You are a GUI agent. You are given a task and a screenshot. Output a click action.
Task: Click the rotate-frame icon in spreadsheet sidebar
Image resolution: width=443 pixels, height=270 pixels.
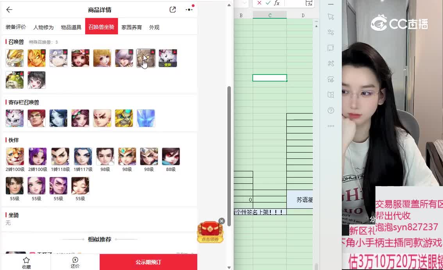pyautogui.click(x=331, y=48)
